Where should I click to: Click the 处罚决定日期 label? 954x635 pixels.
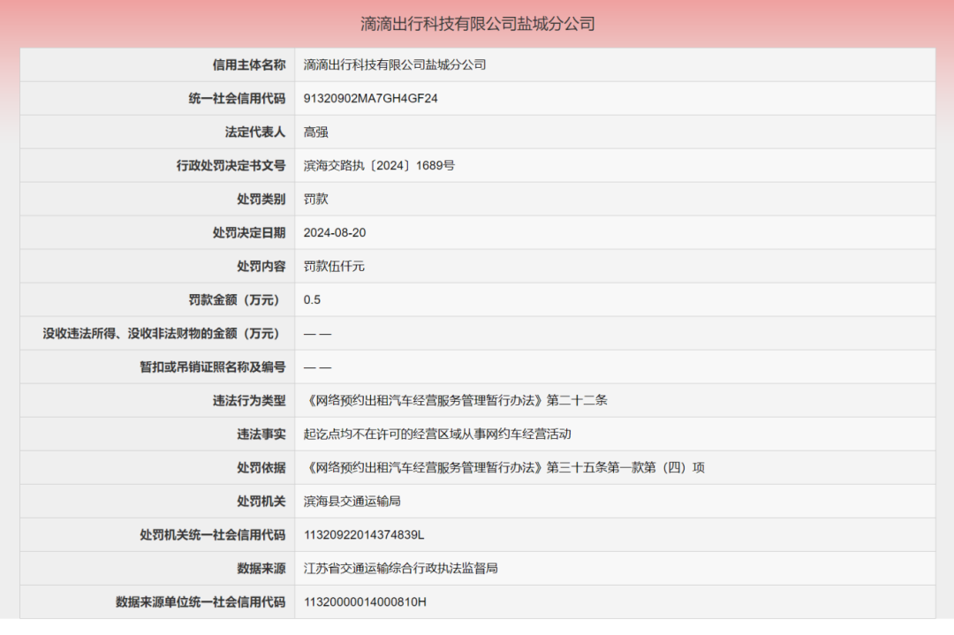point(249,233)
